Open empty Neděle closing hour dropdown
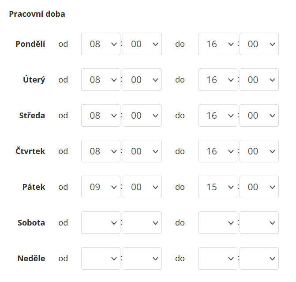Image resolution: width=296 pixels, height=282 pixels. pyautogui.click(x=217, y=259)
